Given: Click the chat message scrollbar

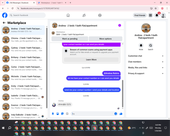Looking at the screenshot, I should (122, 93).
